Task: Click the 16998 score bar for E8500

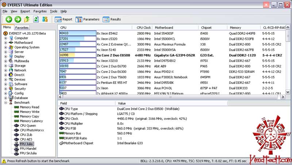Action: point(77,55)
